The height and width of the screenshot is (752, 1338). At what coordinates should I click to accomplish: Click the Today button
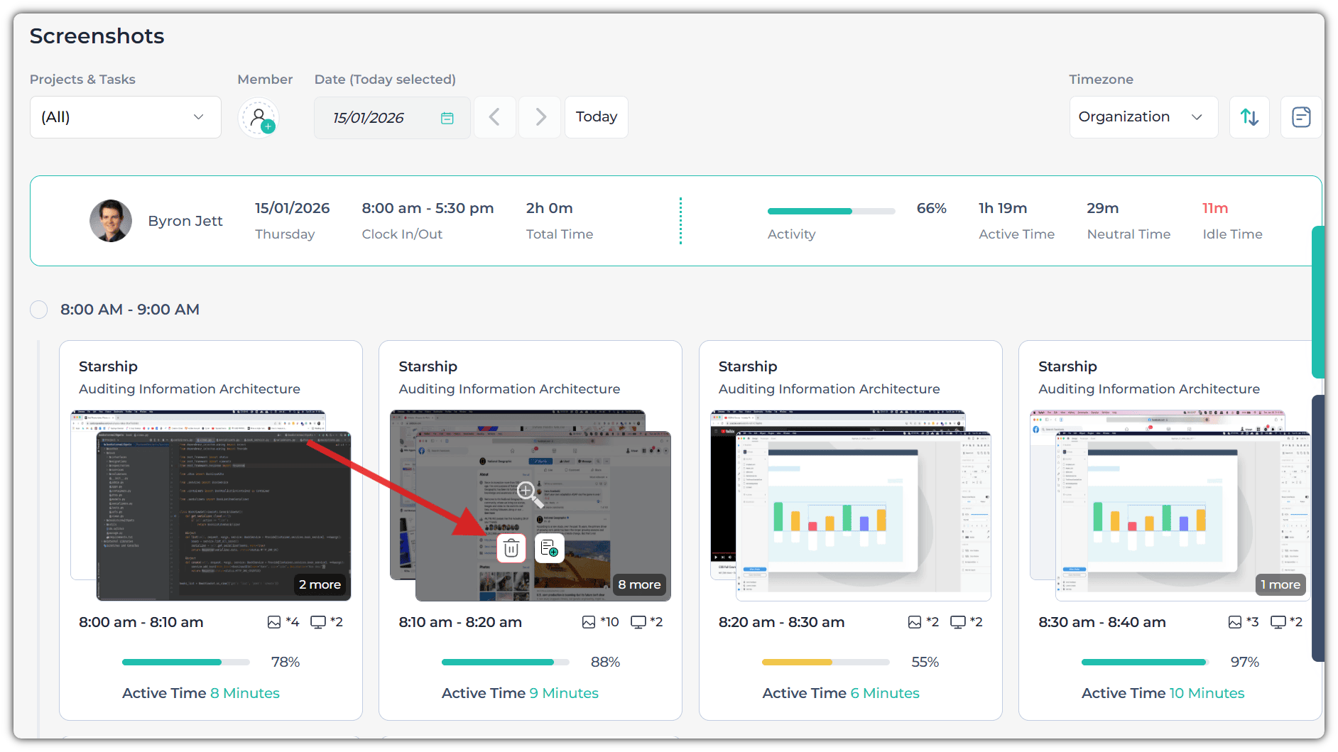(x=596, y=117)
